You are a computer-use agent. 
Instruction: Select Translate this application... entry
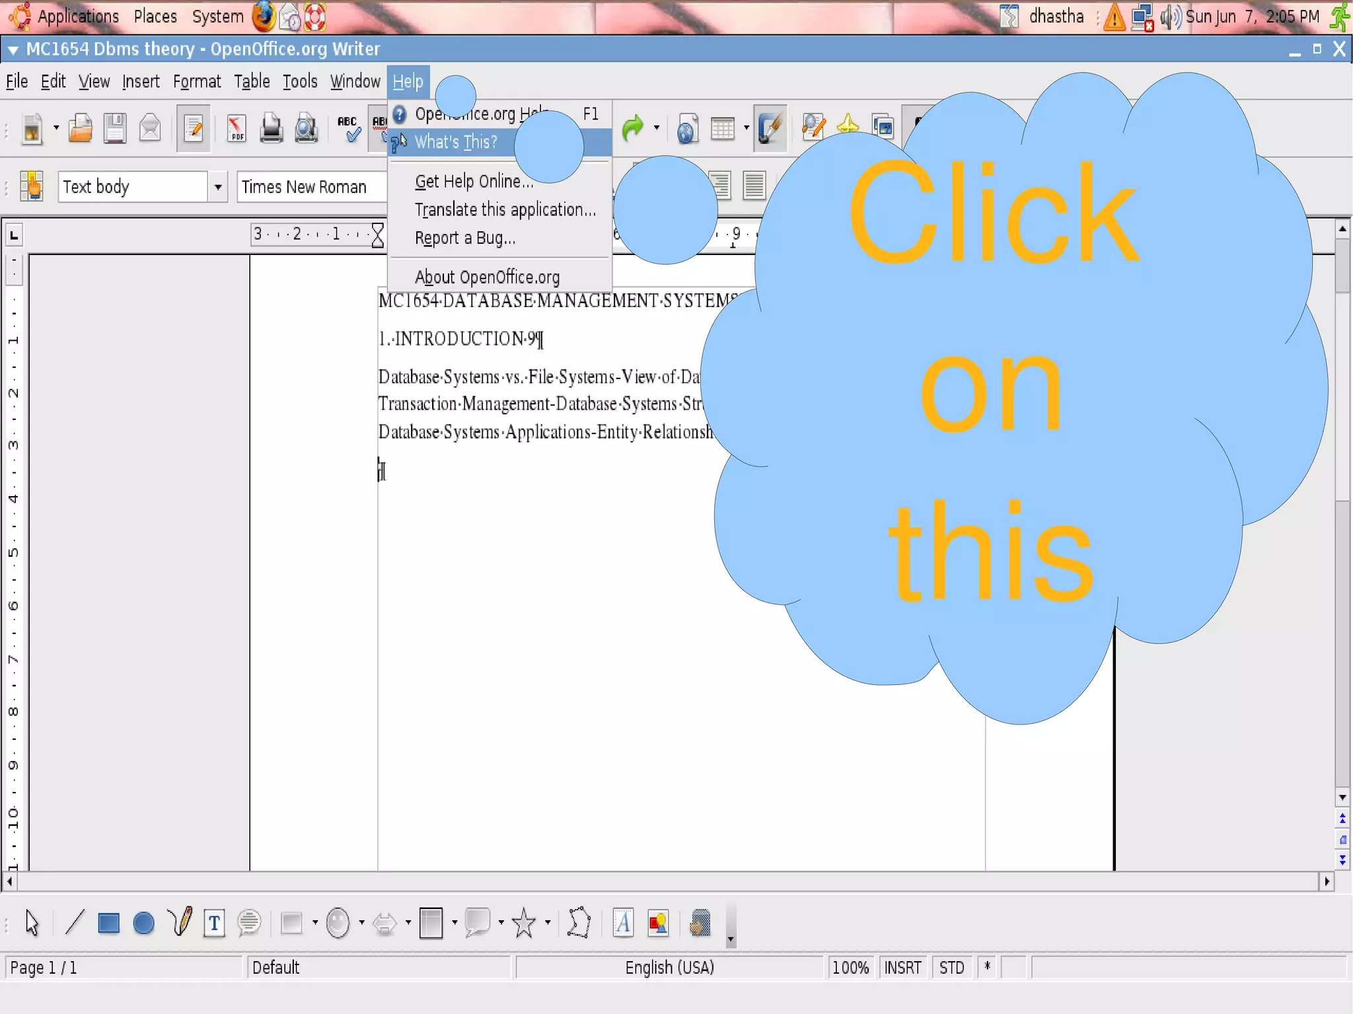(x=499, y=209)
